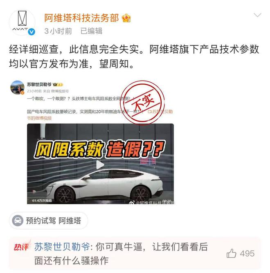The width and height of the screenshot is (270, 273).
Task: Open the wind tunnel car video thumbnail
Action: tap(100, 164)
